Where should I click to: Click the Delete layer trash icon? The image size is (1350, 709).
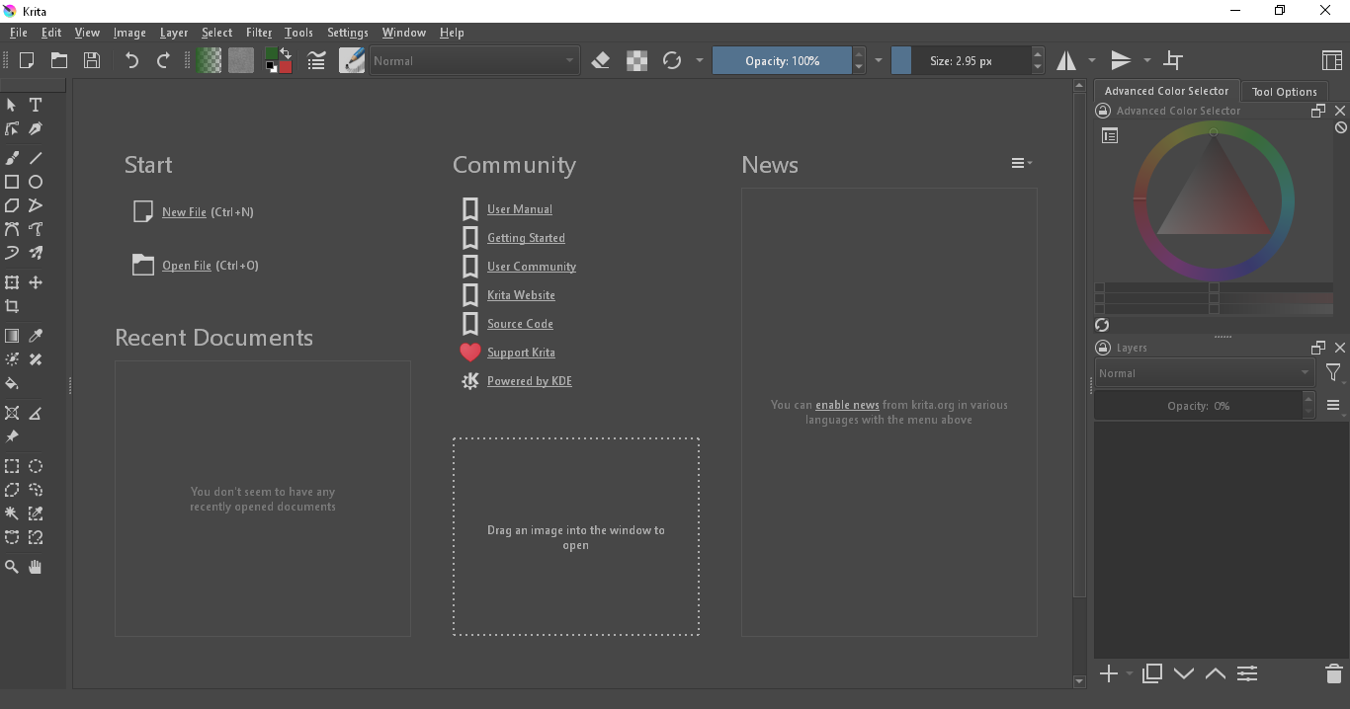[1334, 673]
